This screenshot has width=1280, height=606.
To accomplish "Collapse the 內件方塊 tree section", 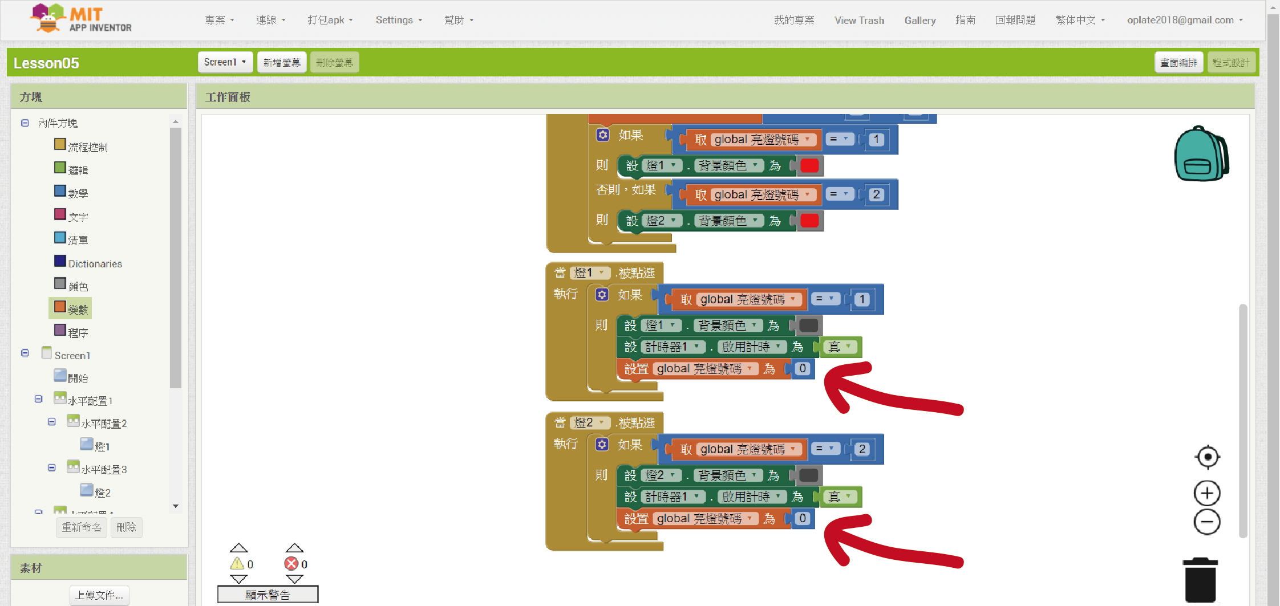I will coord(25,123).
